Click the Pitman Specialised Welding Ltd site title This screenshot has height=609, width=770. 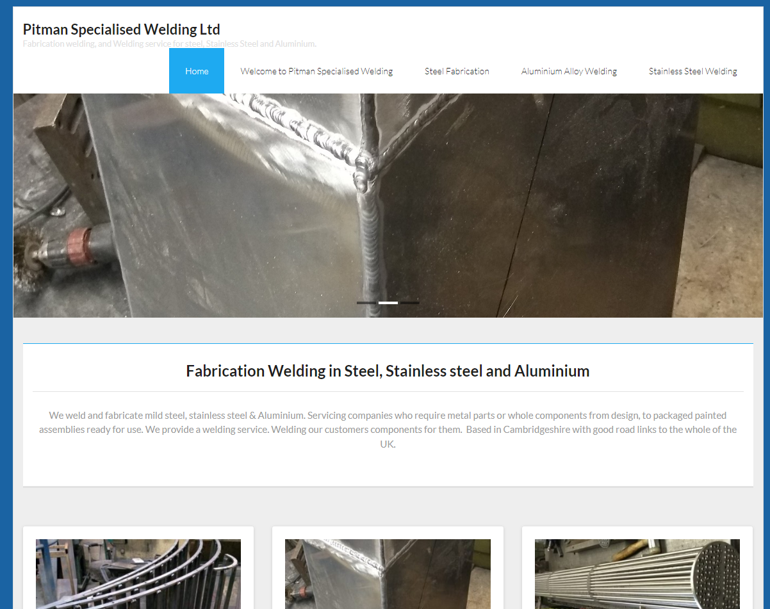[122, 29]
